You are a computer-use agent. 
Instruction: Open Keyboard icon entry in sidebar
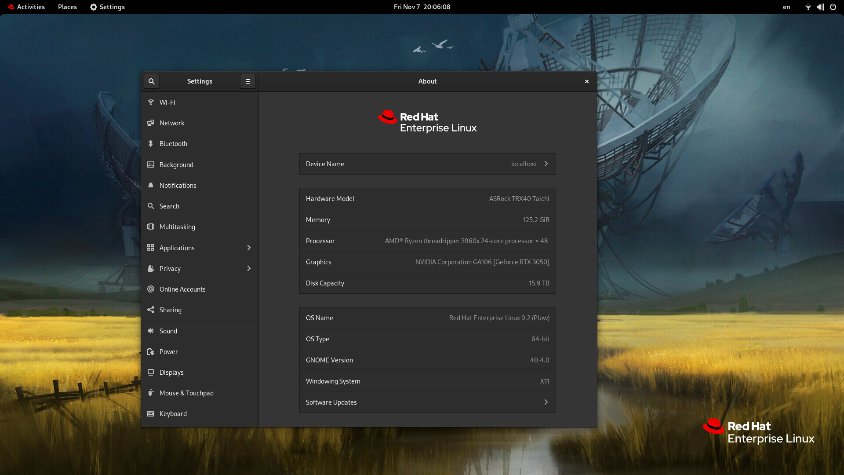click(x=151, y=413)
